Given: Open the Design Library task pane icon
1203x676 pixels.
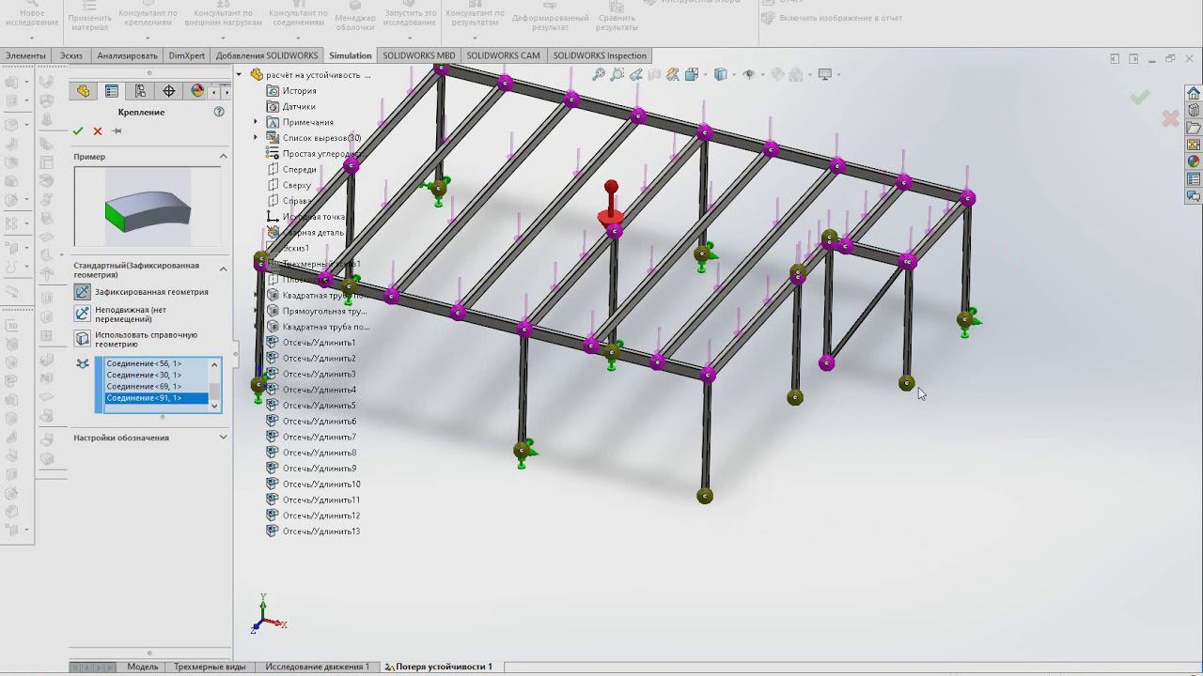Looking at the screenshot, I should (1194, 110).
